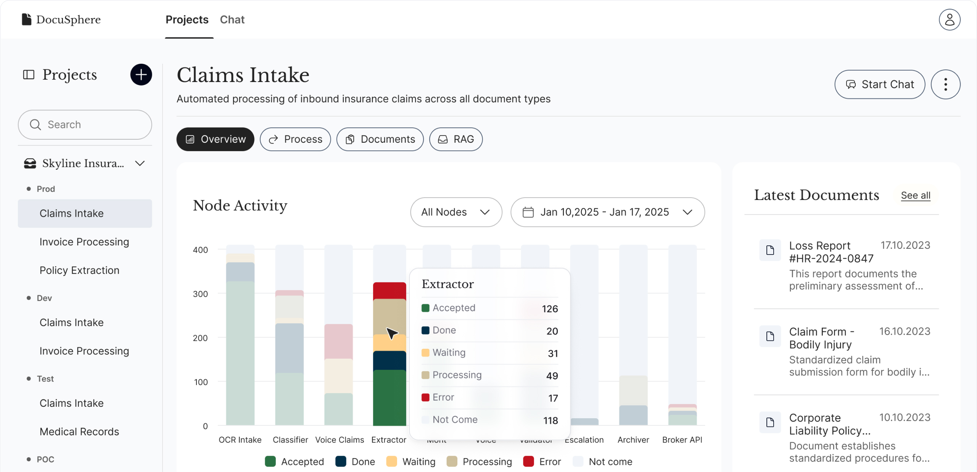
Task: Open Corporate Liability Policy document title
Action: pyautogui.click(x=829, y=424)
